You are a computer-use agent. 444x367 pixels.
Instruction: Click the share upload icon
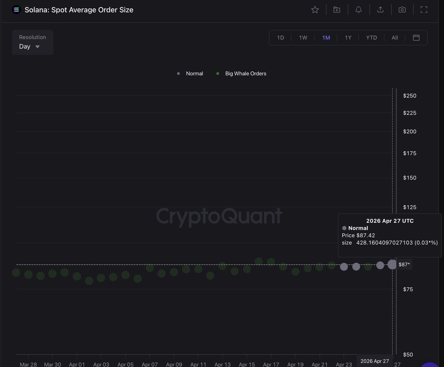(381, 10)
